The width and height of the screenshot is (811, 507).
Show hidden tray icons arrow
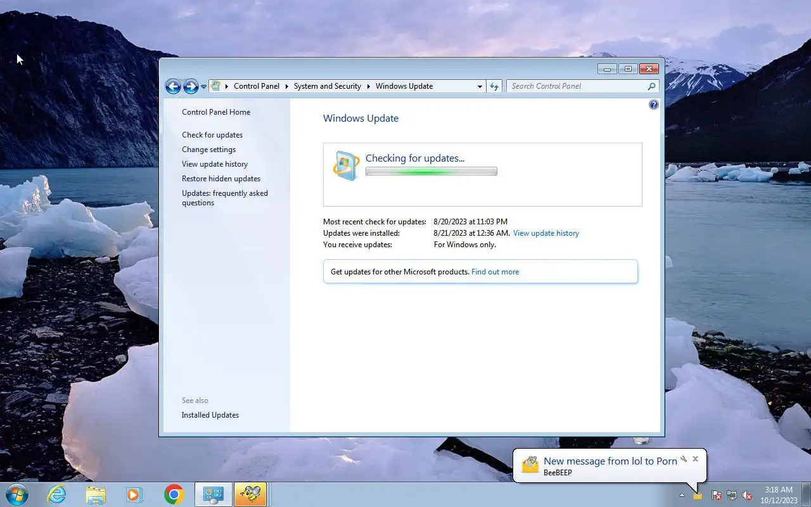[x=682, y=495]
